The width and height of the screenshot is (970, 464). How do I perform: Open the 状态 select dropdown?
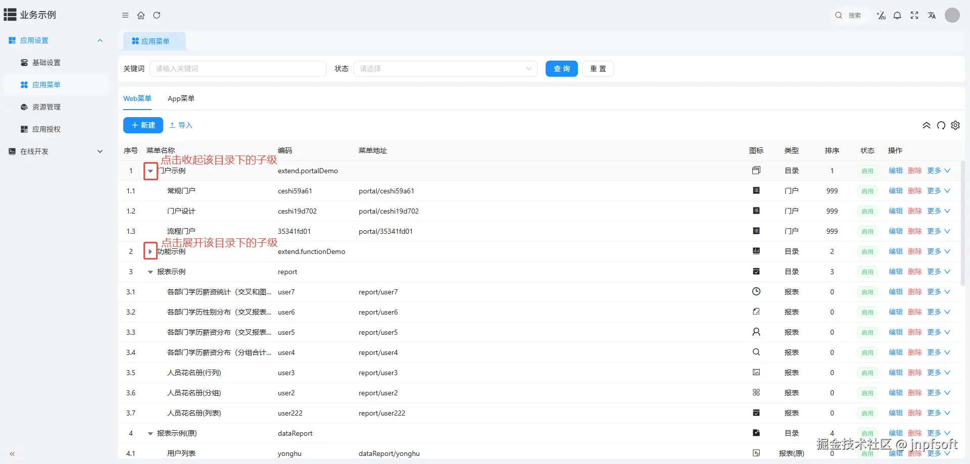click(x=445, y=69)
